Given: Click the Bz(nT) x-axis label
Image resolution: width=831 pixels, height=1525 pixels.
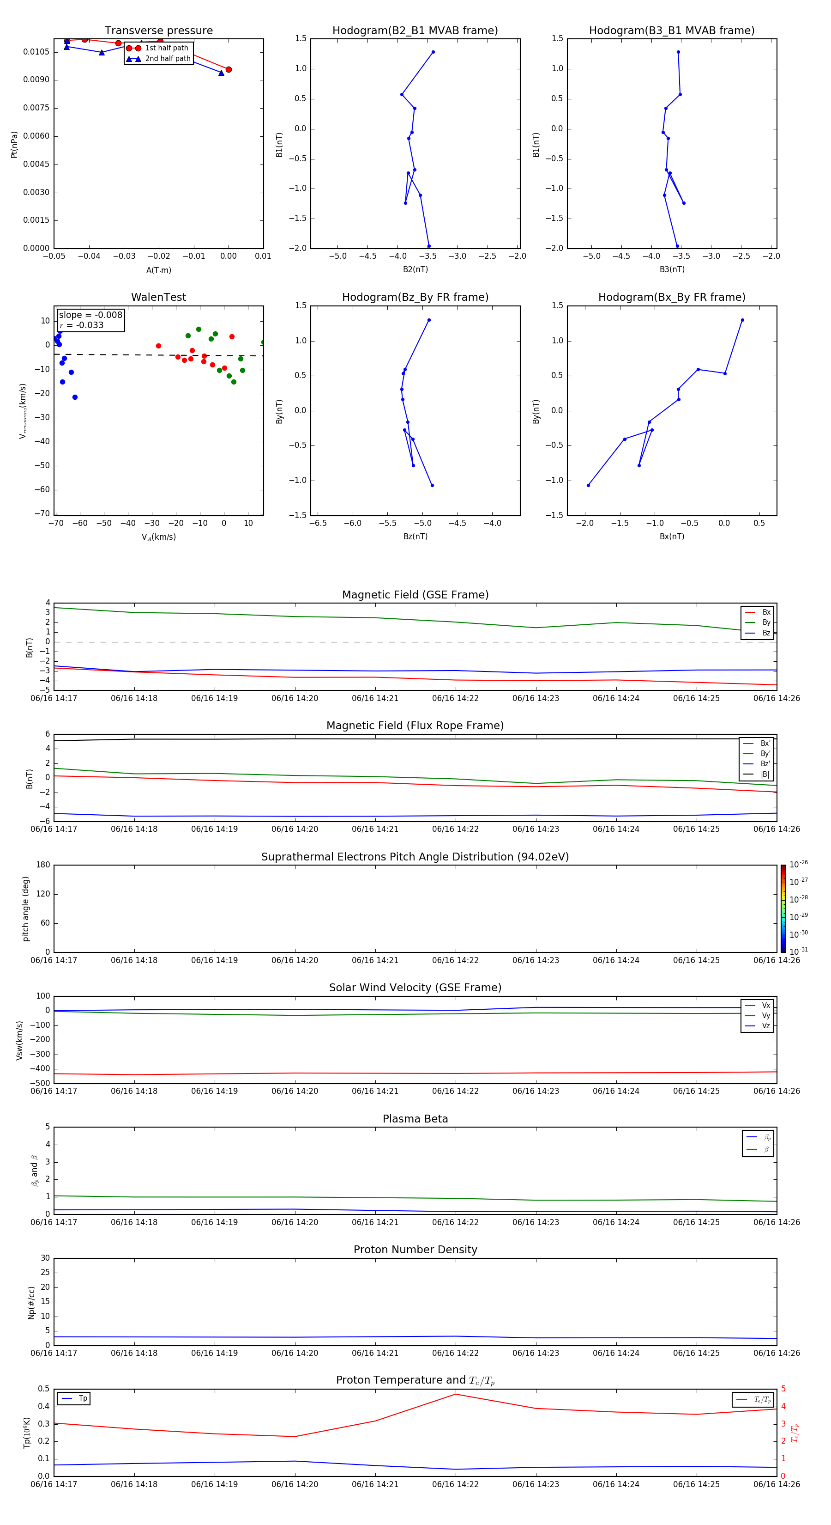Looking at the screenshot, I should [415, 537].
